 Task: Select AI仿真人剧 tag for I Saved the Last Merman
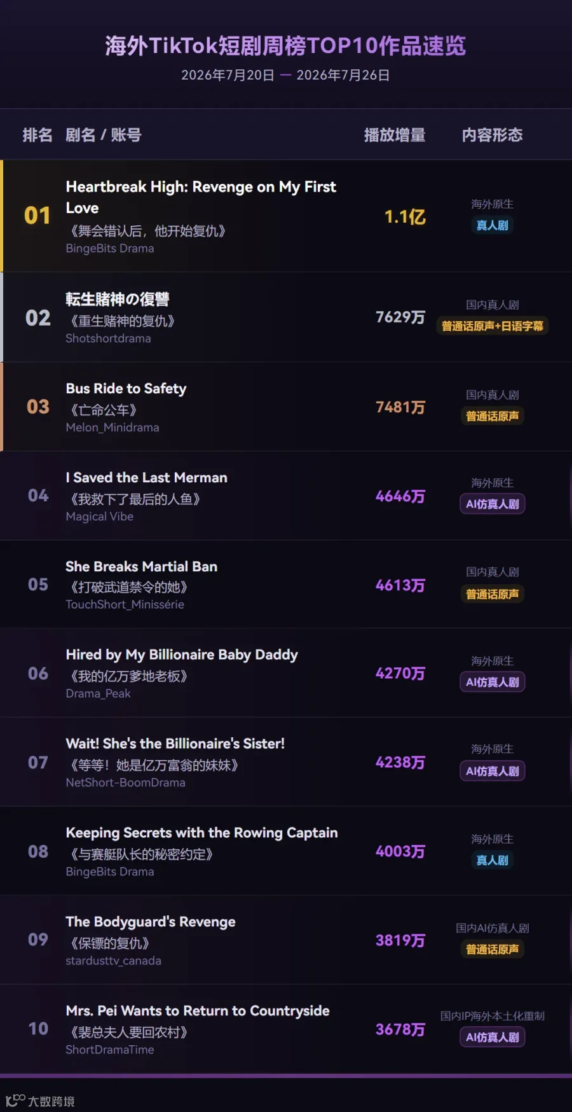(492, 504)
